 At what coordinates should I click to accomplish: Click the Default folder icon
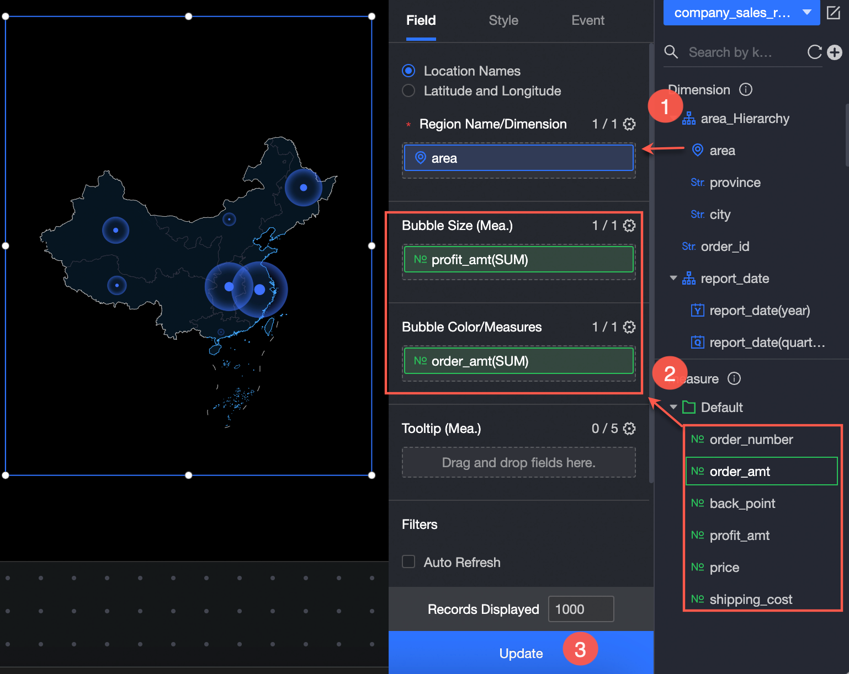689,407
